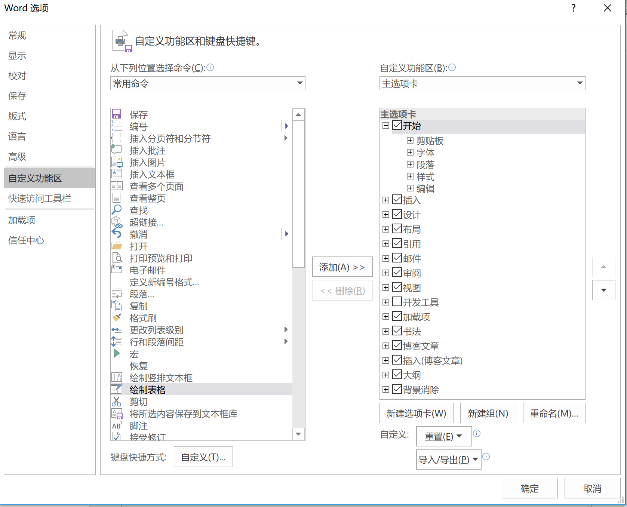Open the 重置(E) dropdown button
Image resolution: width=627 pixels, height=507 pixels.
(444, 436)
